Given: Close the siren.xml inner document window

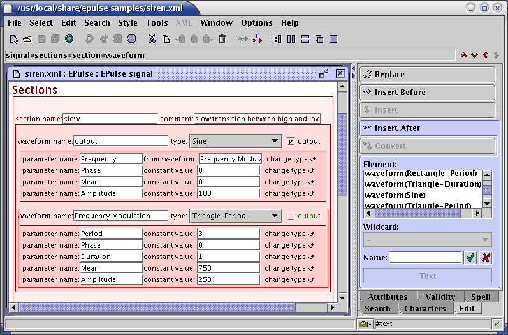Looking at the screenshot, I should coord(340,73).
